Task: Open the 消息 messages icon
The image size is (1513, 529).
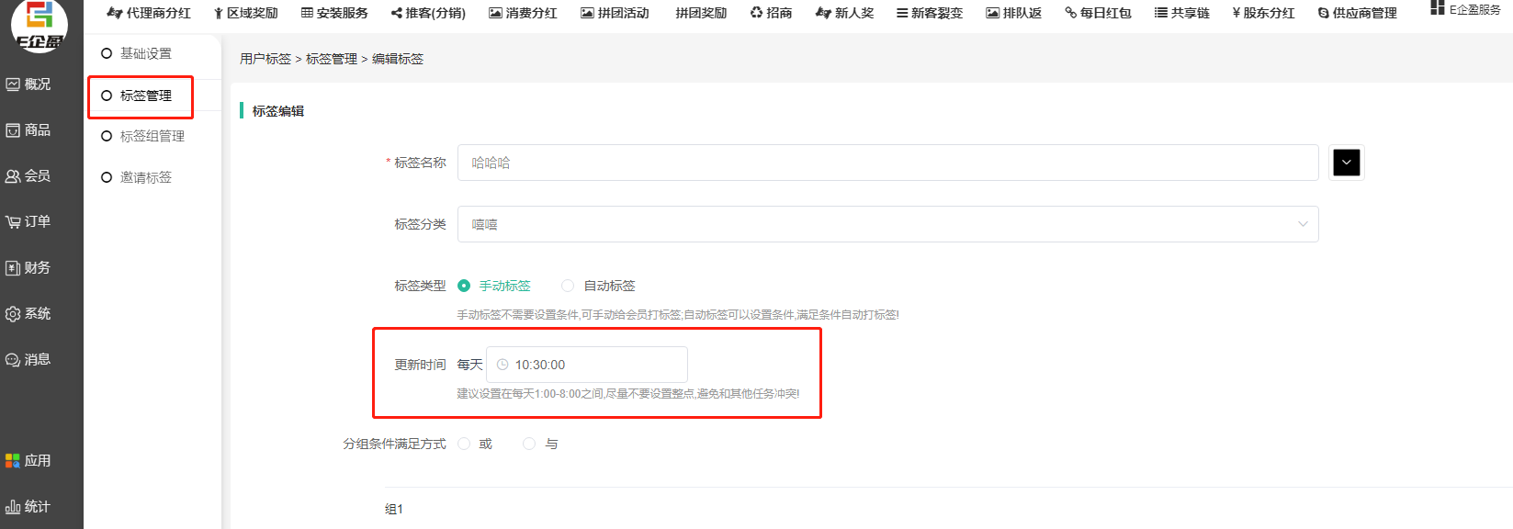Action: (13, 360)
